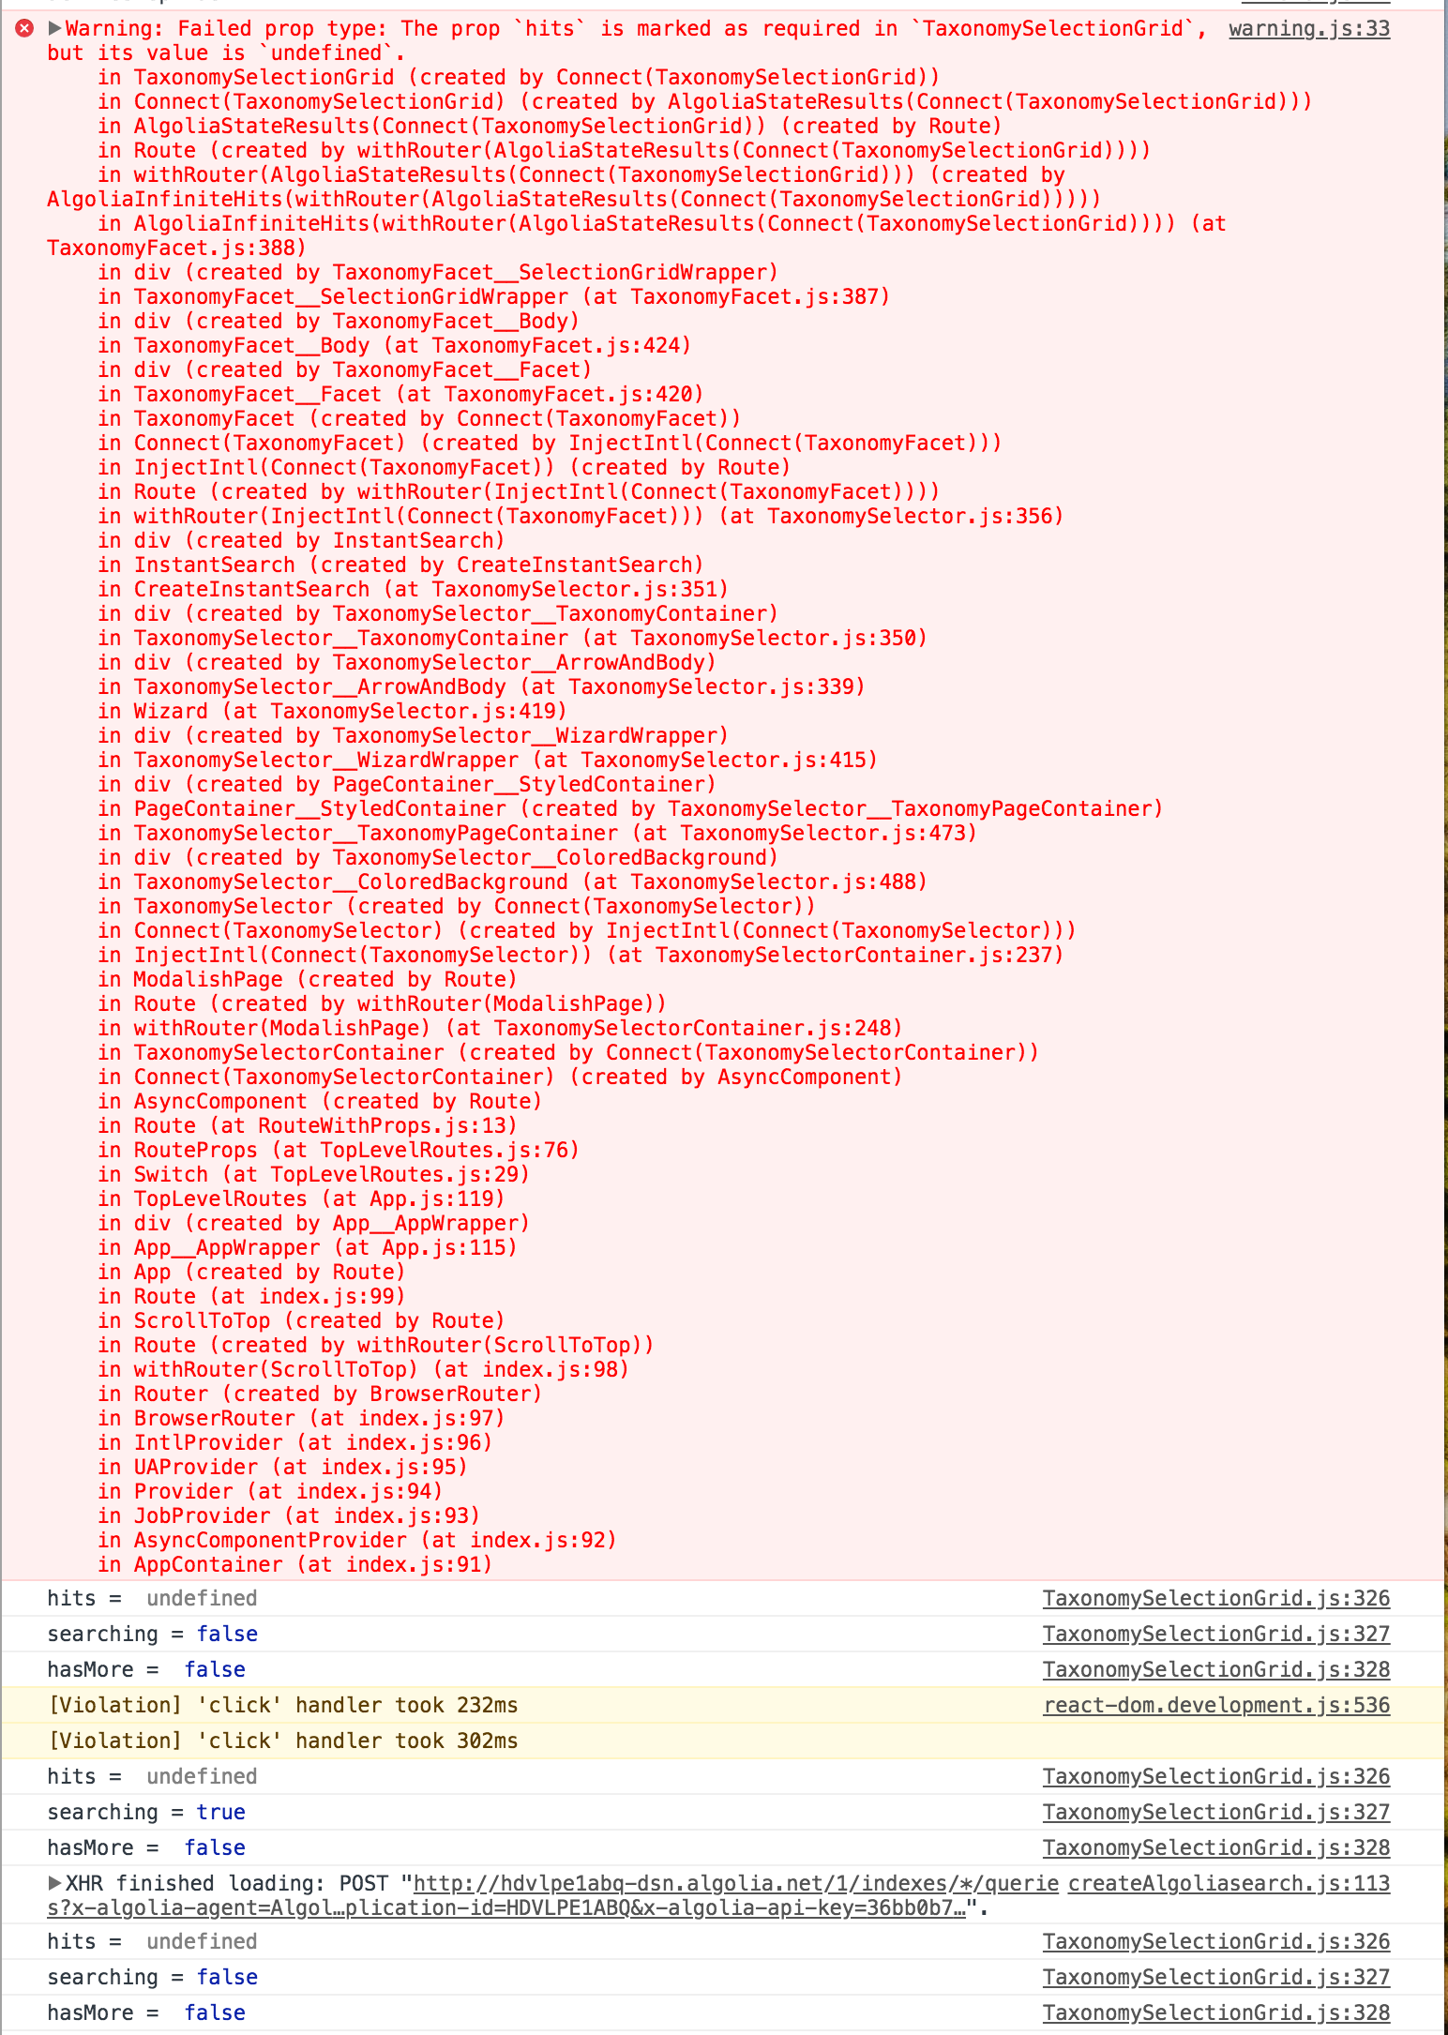Select the "'click' handler took 232ms" violation
This screenshot has height=2035, width=1448.
[x=723, y=1705]
